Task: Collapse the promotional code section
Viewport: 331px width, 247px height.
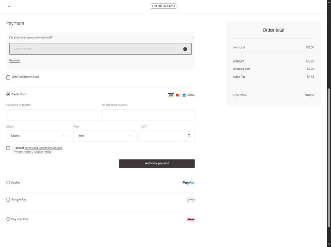Action: [193, 38]
